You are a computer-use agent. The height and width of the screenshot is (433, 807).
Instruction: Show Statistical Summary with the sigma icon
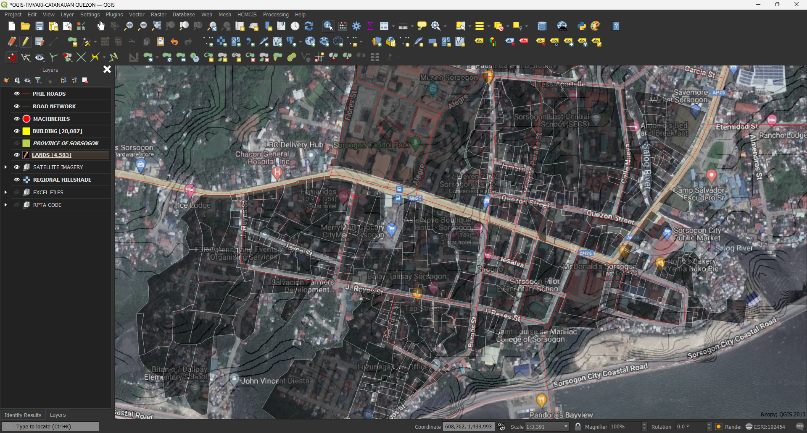tap(370, 26)
